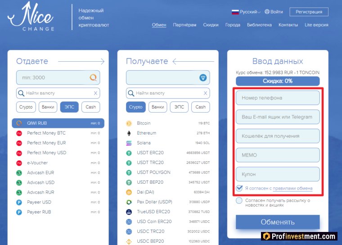Image resolution: width=342 pixels, height=245 pixels.
Task: Click the Russian flag icon
Action: click(235, 12)
